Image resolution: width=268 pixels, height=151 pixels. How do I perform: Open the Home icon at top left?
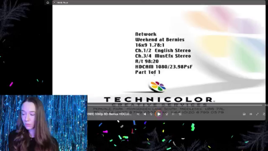(48, 3)
